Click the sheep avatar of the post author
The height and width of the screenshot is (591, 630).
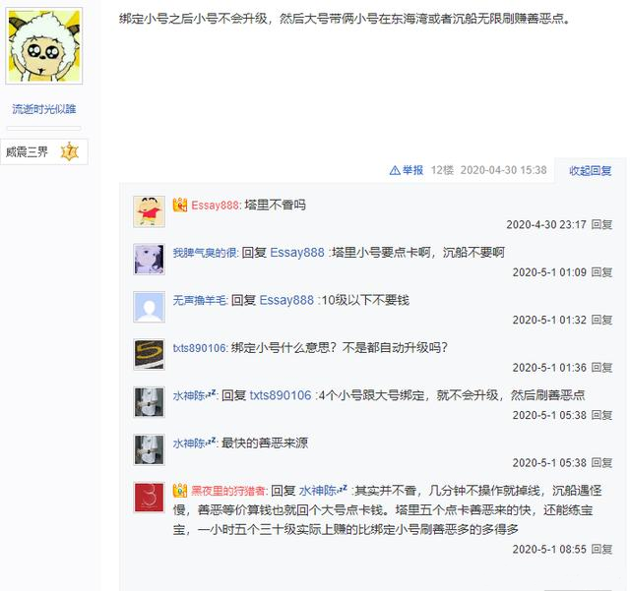(44, 46)
